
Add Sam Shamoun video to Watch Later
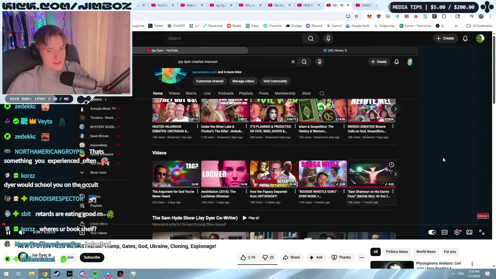click(x=391, y=165)
